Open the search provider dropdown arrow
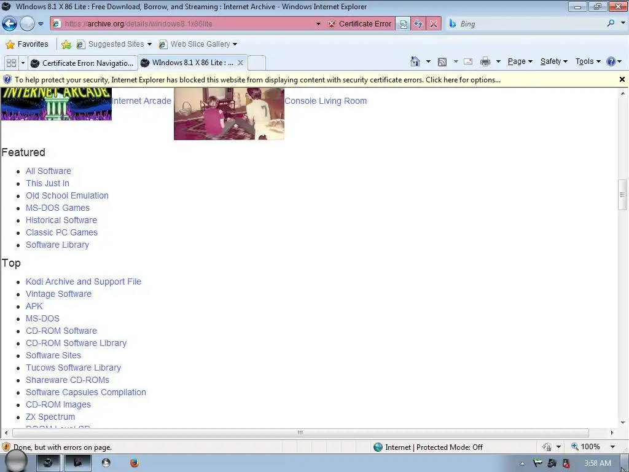Screen dimensions: 629x472 (x=623, y=23)
